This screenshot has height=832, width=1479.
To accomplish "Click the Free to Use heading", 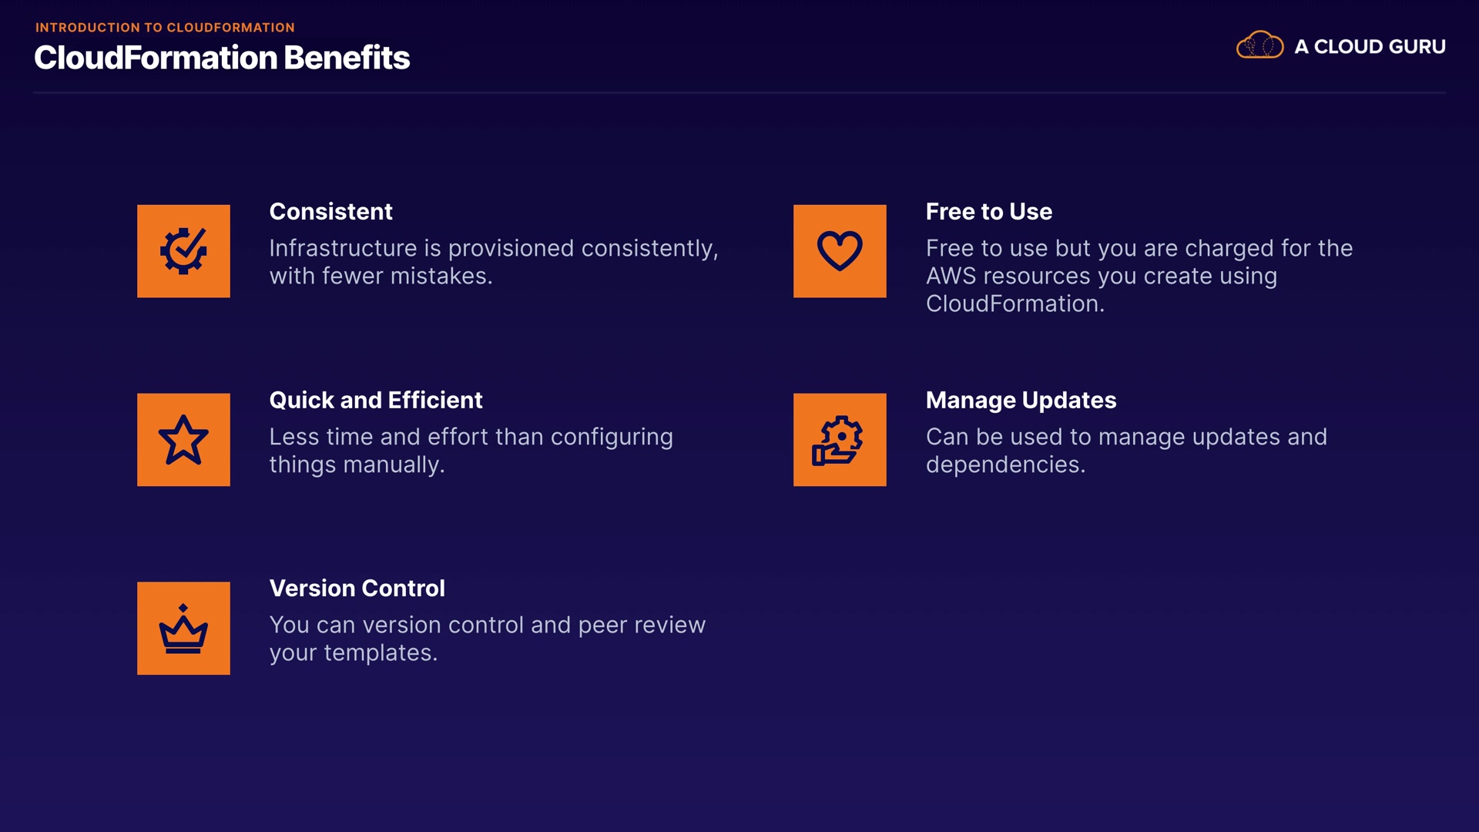I will click(x=988, y=211).
